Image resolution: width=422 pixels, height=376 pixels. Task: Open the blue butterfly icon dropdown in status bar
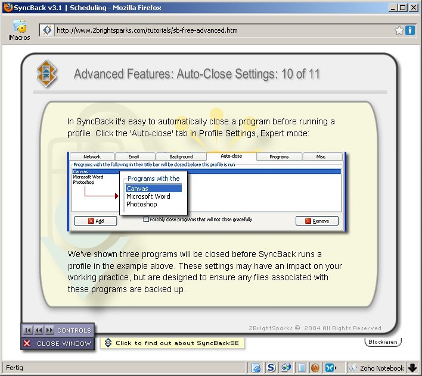331,368
